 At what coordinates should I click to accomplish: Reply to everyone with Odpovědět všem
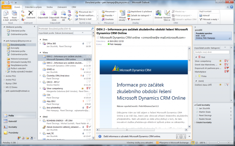pos(54,15)
